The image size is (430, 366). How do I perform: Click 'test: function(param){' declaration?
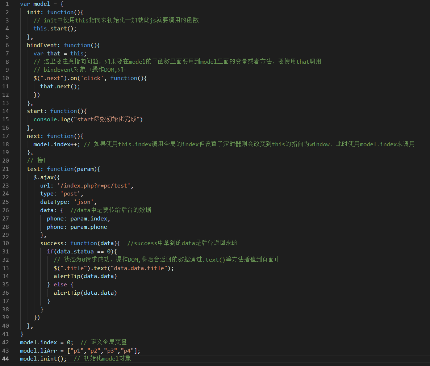coord(64,169)
